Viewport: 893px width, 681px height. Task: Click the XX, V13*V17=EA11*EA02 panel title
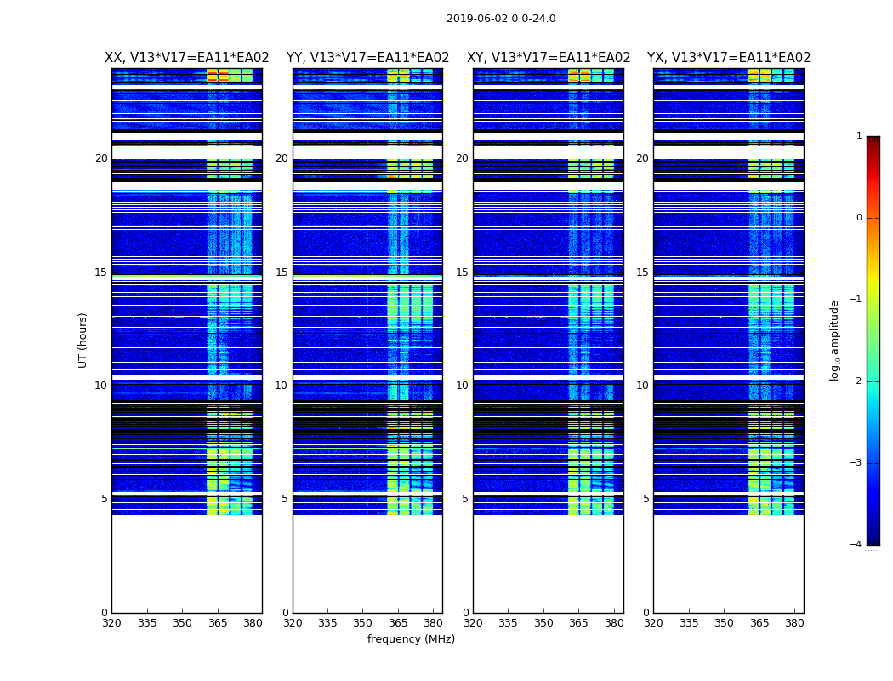pos(187,58)
